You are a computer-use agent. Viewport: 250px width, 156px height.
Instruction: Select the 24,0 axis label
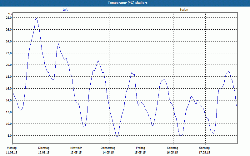click(x=9, y=41)
